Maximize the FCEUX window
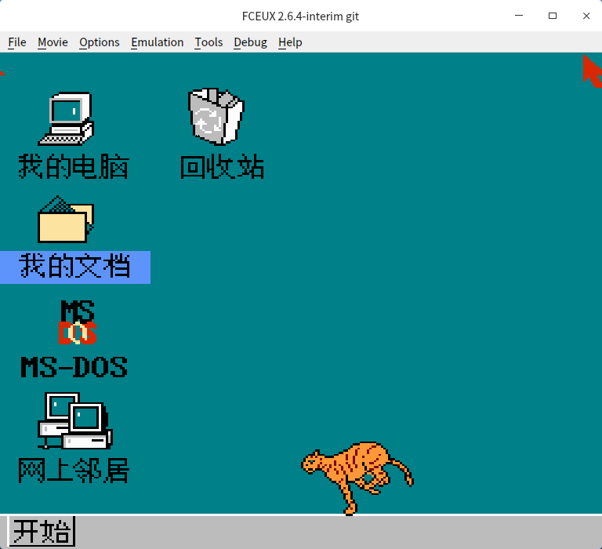This screenshot has width=602, height=549. (553, 16)
